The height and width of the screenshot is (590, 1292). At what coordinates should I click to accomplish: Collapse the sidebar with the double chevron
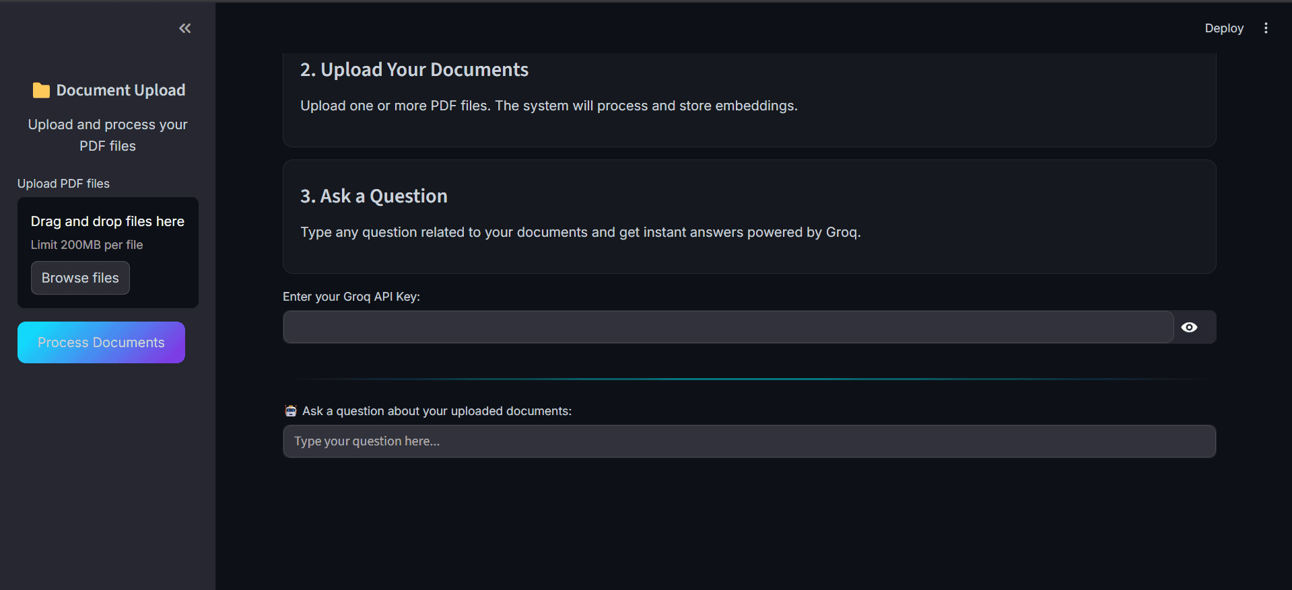185,28
